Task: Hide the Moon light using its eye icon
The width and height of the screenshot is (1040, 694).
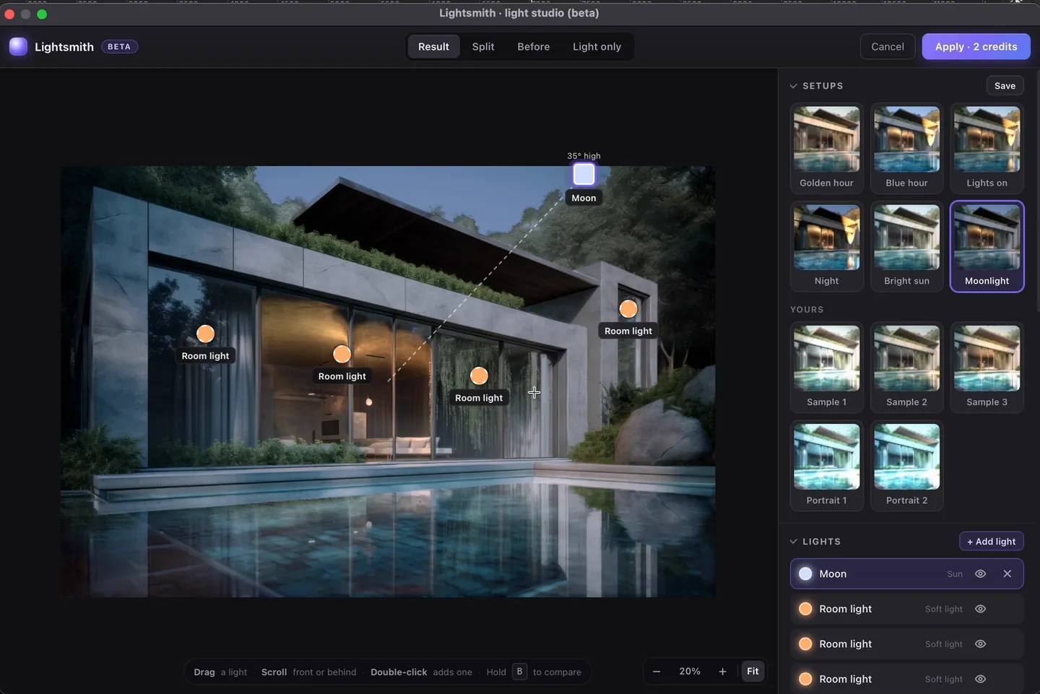Action: coord(980,574)
